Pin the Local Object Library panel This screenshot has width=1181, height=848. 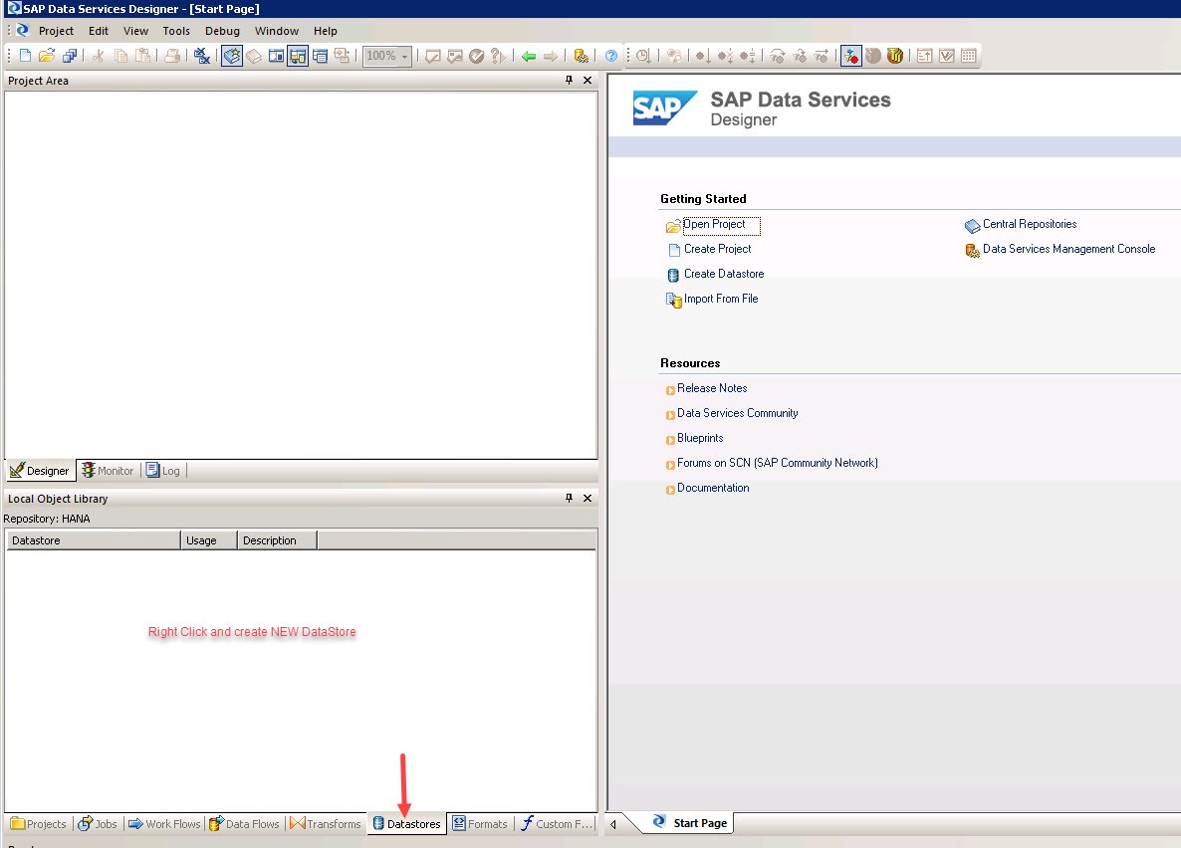[569, 498]
